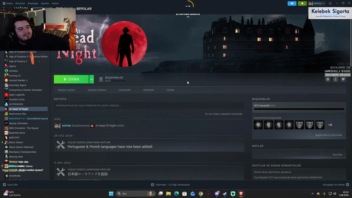Viewport: 352px width, 198px height.
Task: Add game to favorites heart icon
Action: (x=343, y=79)
